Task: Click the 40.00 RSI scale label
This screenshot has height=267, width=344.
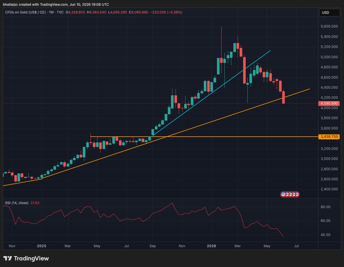Action: coord(325,235)
